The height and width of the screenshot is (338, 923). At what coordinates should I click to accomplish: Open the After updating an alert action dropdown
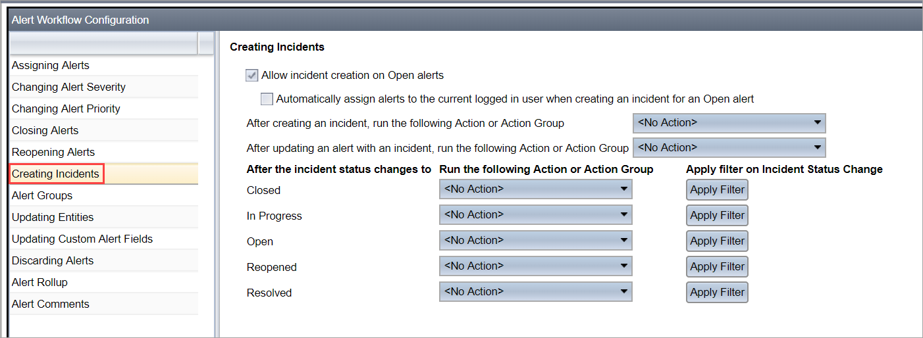(729, 147)
